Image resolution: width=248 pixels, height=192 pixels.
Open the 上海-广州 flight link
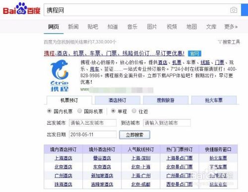pos(141,176)
